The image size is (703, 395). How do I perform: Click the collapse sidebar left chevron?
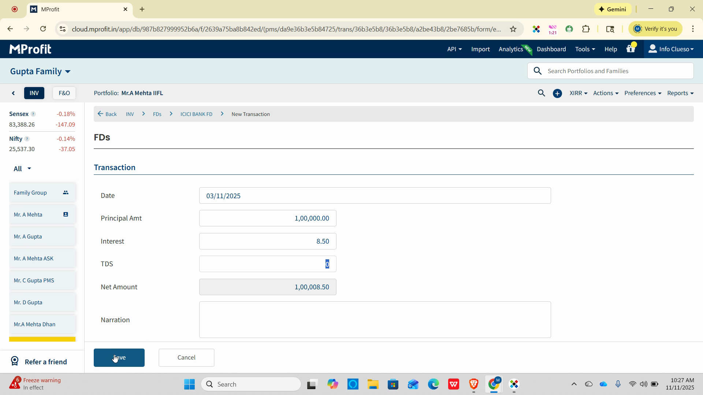[14, 93]
